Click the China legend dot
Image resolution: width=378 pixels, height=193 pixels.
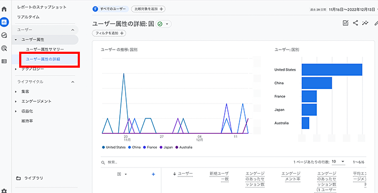(130, 147)
